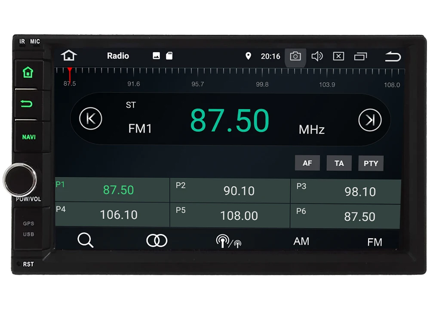This screenshot has height=322, width=430.
Task: Click the red frequency marker on the dial
Action: (x=70, y=74)
